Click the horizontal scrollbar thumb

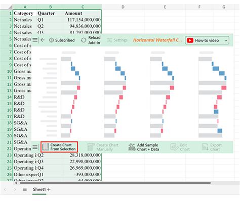pyautogui.click(x=115, y=183)
